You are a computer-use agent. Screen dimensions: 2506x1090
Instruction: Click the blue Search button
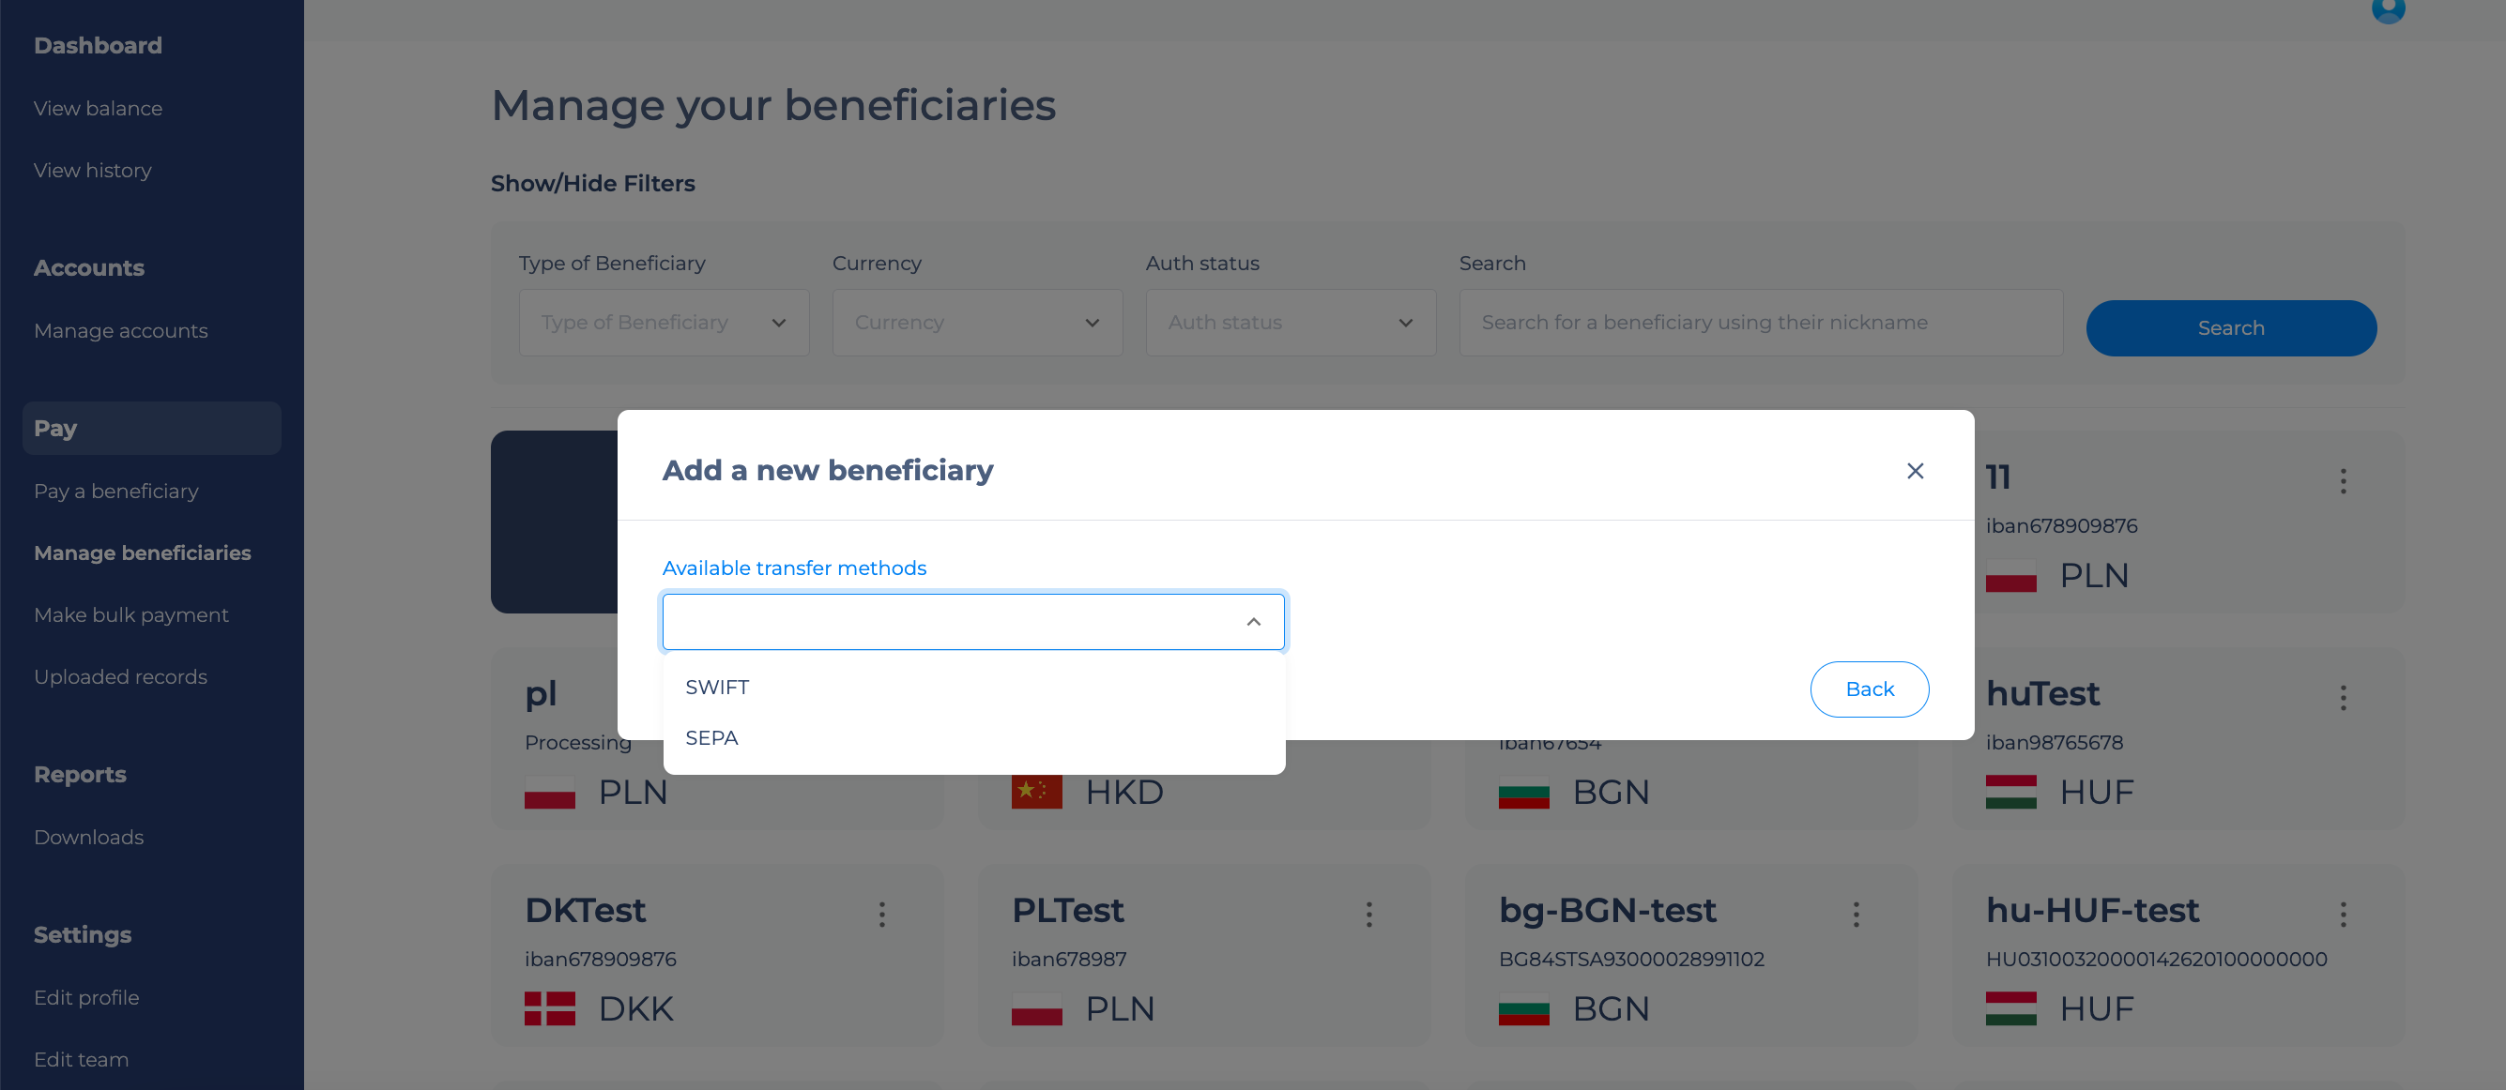pos(2231,328)
